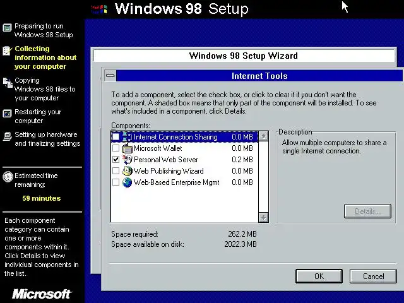Click the Internet Connection Sharing icon
This screenshot has width=404, height=303.
(127, 137)
